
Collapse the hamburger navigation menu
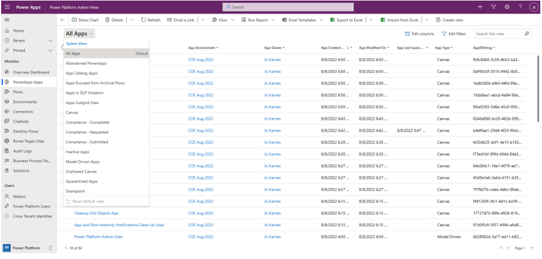pos(6,20)
